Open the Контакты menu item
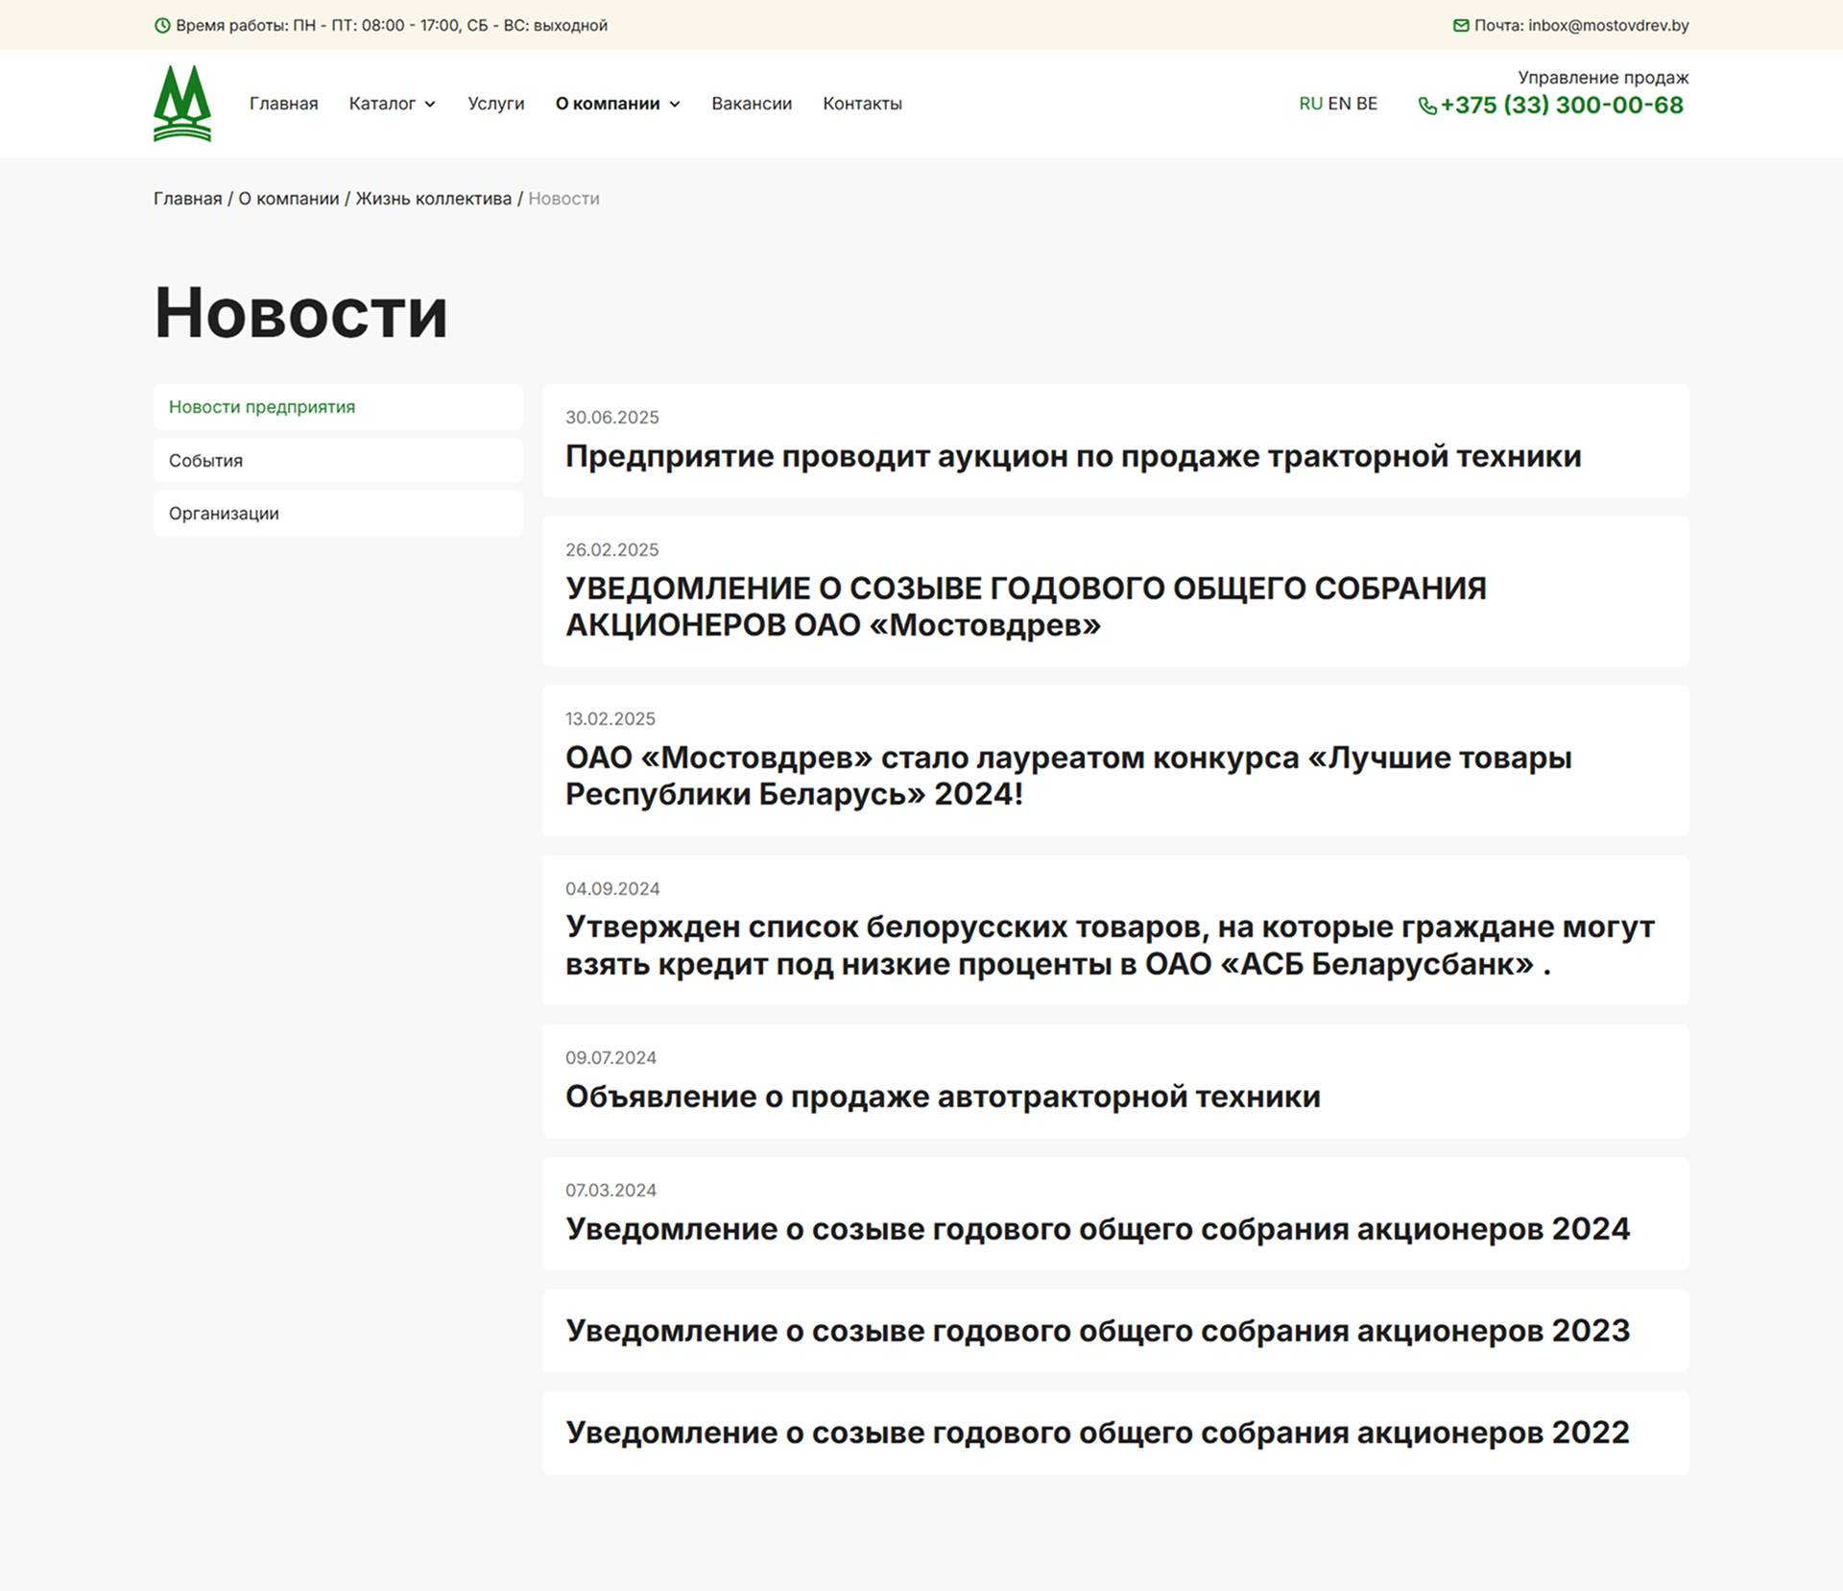 862,104
